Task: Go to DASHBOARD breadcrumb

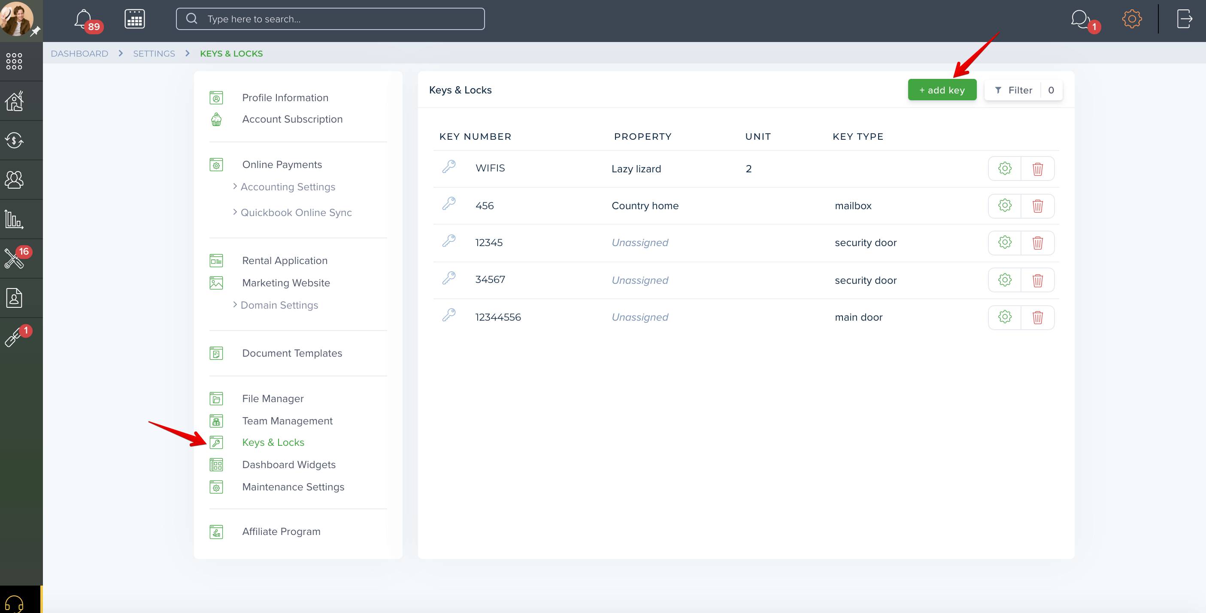Action: coord(79,53)
